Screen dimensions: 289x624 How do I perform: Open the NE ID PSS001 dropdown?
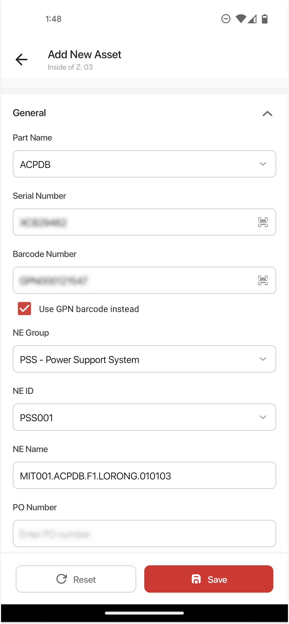coord(144,417)
